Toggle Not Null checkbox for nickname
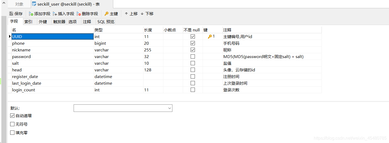 (x=192, y=50)
